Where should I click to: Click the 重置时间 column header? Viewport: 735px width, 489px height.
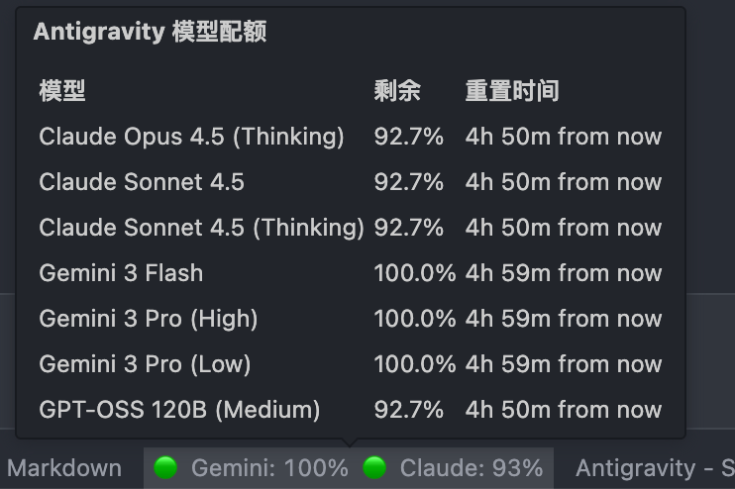click(512, 91)
